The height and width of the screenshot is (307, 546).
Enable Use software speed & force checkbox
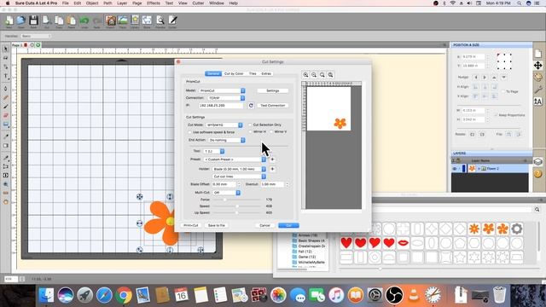[189, 132]
